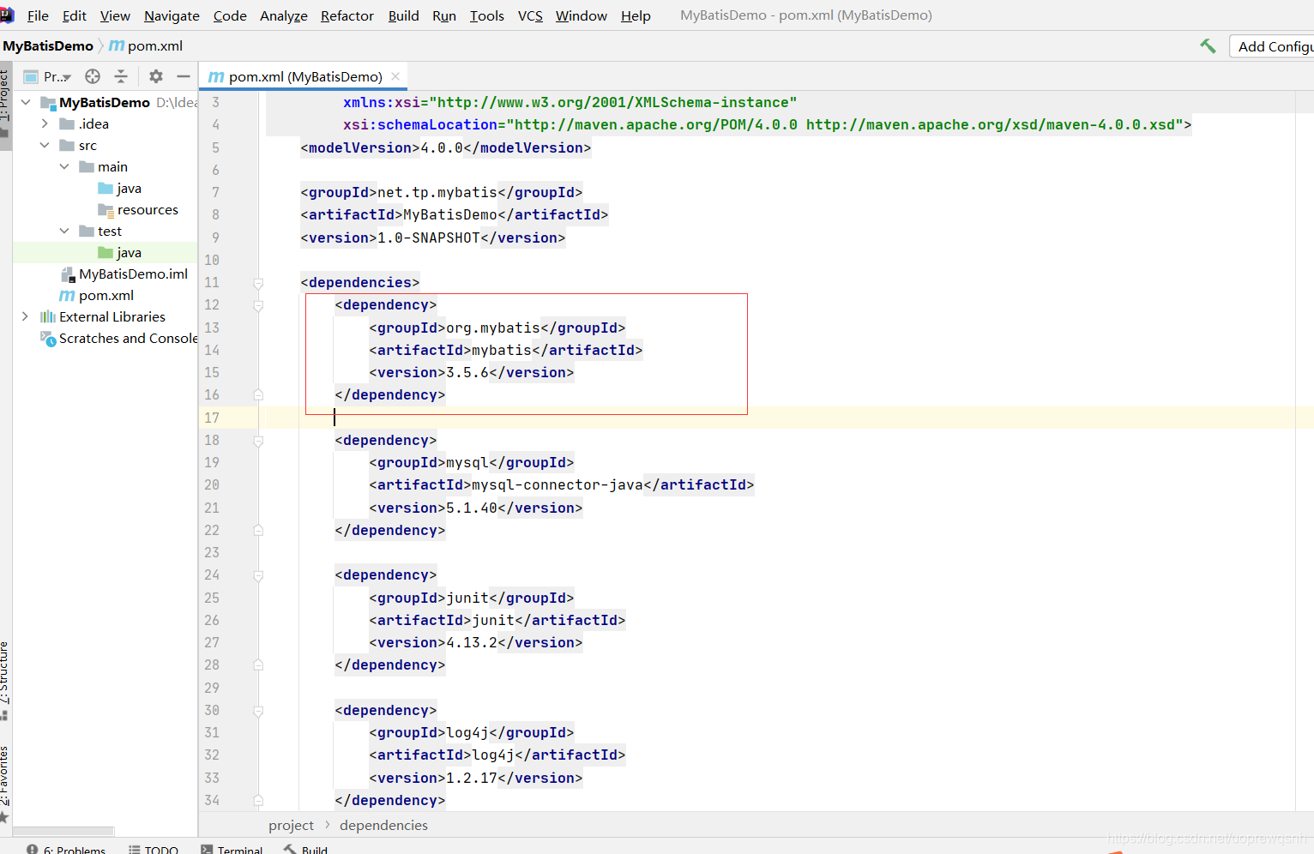Open the View menu
Viewport: 1314px width, 854px height.
point(115,15)
